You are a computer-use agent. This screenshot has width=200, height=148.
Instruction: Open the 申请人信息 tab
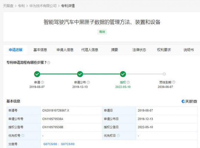[65, 50]
